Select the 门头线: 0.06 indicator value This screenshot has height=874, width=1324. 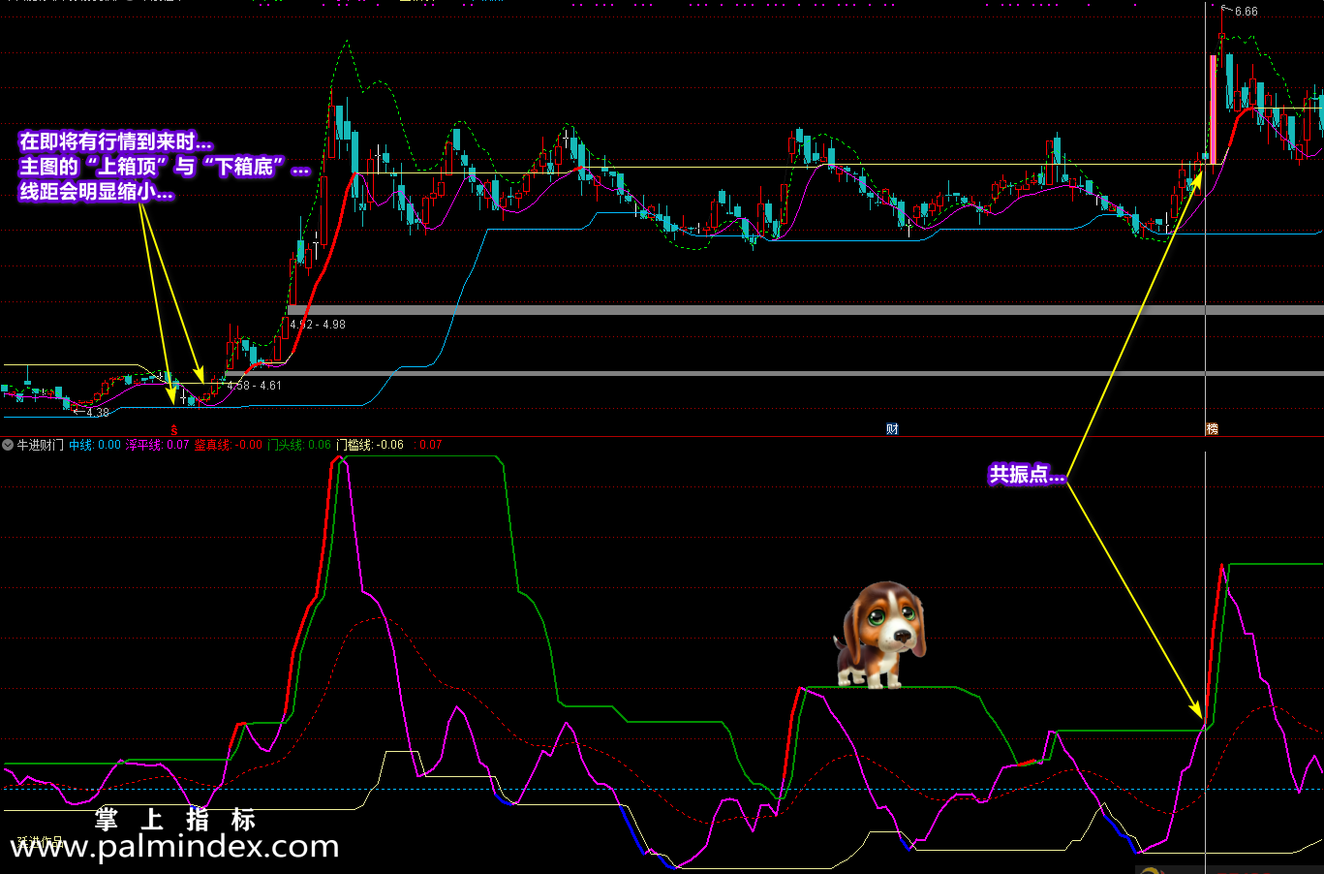pos(299,445)
